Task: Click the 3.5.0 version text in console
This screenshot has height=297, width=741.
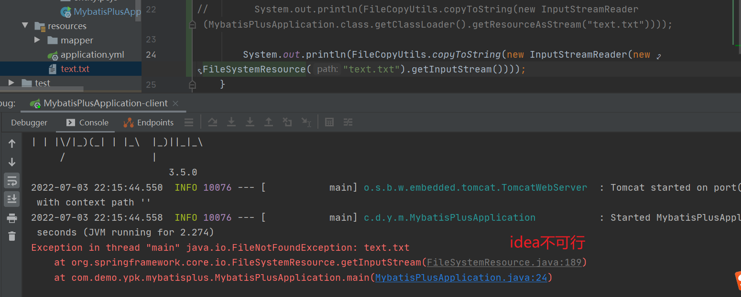Action: tap(183, 172)
